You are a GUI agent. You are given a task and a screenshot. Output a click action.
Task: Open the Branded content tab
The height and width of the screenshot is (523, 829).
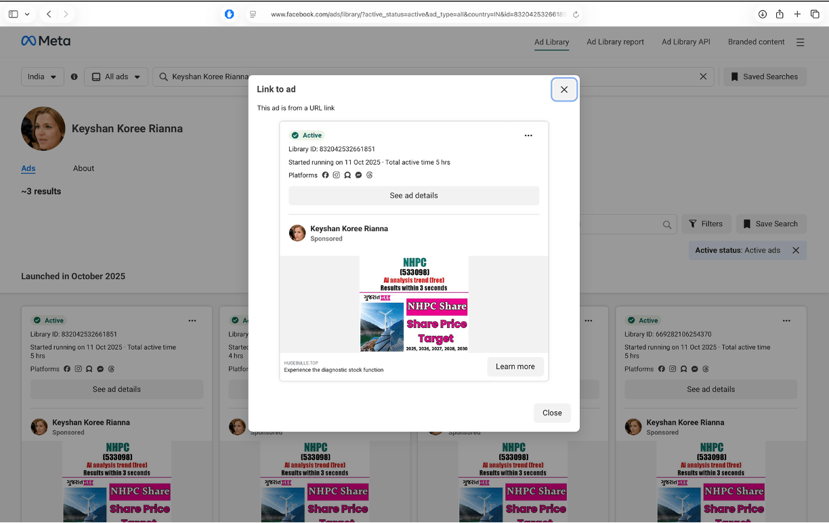pyautogui.click(x=756, y=42)
